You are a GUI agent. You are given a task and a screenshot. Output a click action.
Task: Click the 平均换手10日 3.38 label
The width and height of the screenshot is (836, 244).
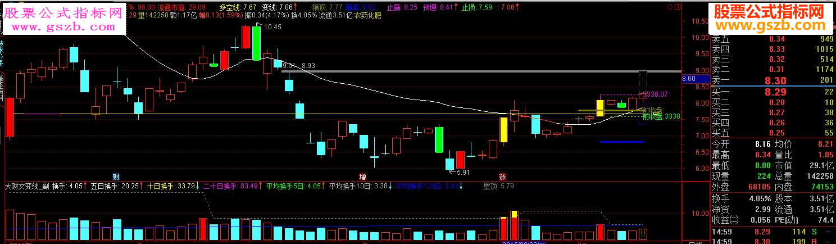click(x=358, y=186)
